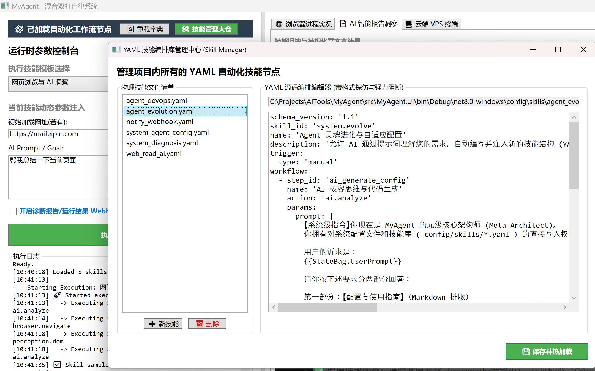Open the Skill Management Warehouse tools icon
Image resolution: width=595 pixels, height=371 pixels.
point(185,29)
